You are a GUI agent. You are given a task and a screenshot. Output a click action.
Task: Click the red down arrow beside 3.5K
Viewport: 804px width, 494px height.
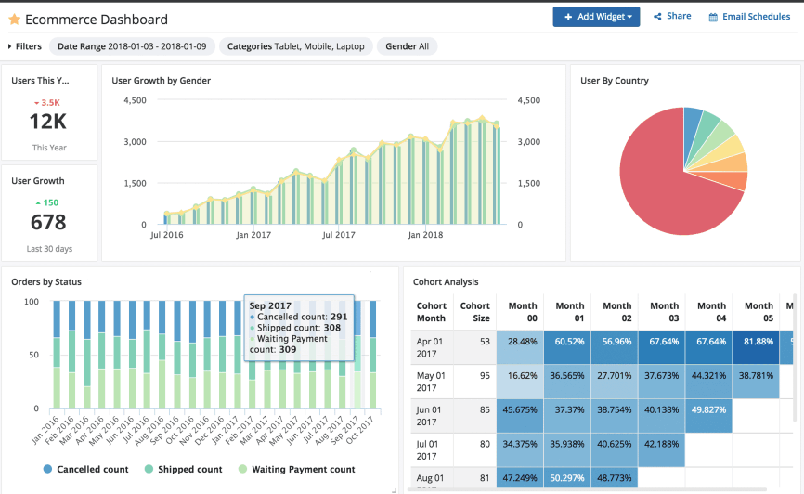36,103
